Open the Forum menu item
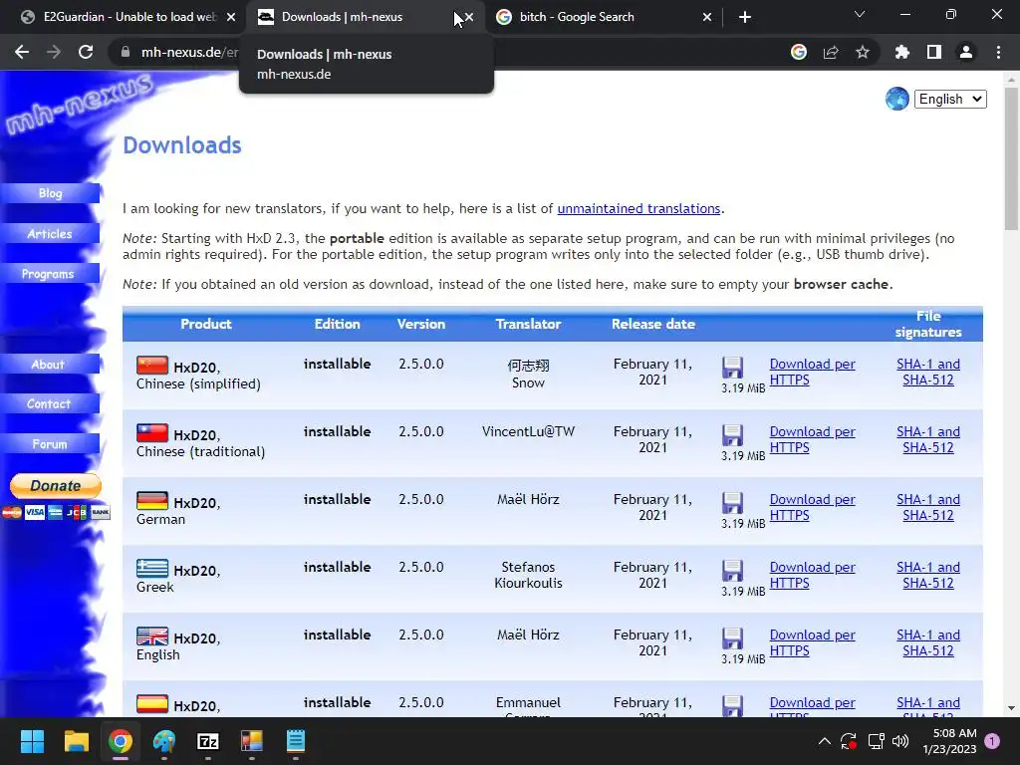Image resolution: width=1020 pixels, height=765 pixels. (50, 444)
